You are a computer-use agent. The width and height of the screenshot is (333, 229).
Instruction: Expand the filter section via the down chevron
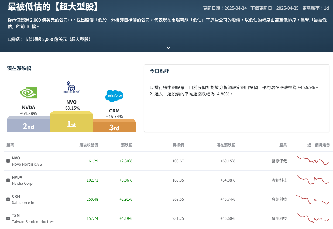pos(168,47)
